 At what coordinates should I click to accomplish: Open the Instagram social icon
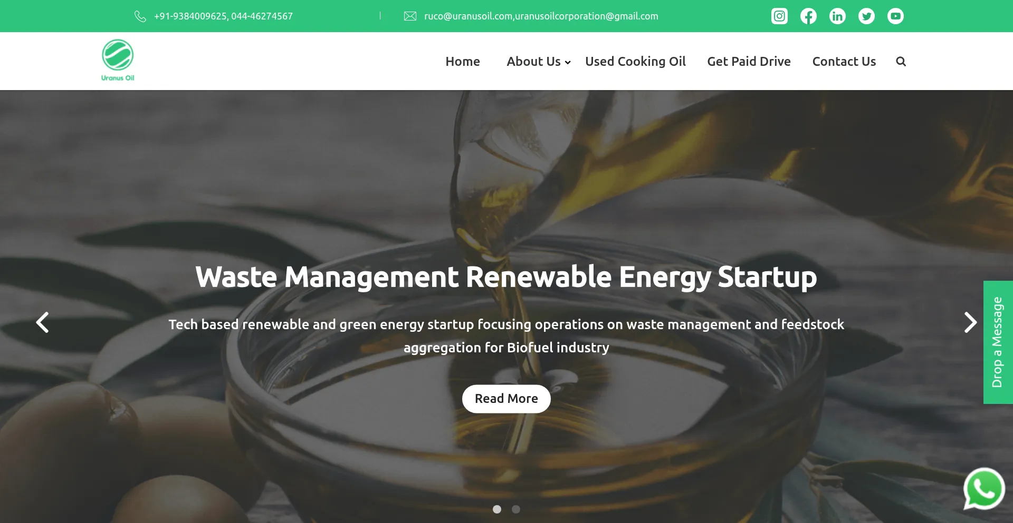click(x=779, y=16)
